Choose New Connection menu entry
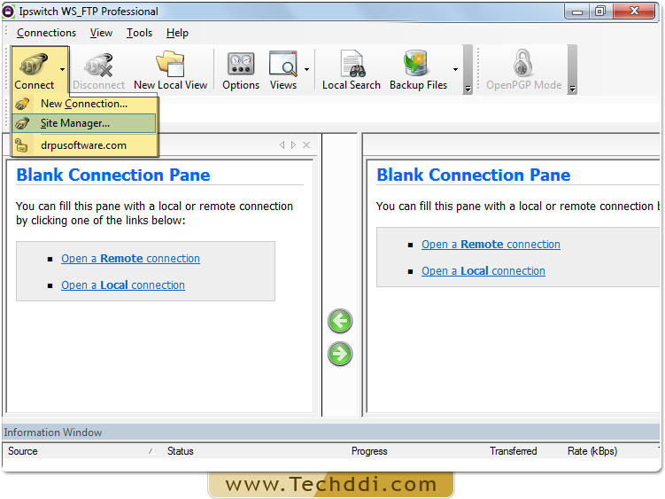The height and width of the screenshot is (499, 665). pos(83,104)
